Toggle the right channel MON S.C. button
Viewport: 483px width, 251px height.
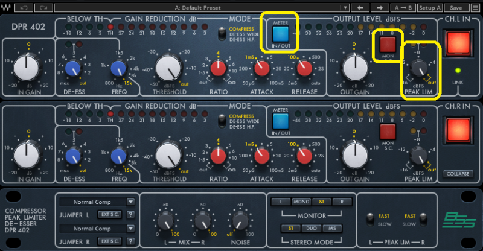[x=387, y=131]
